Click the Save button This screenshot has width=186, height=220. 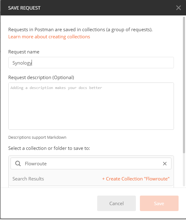coord(159,203)
